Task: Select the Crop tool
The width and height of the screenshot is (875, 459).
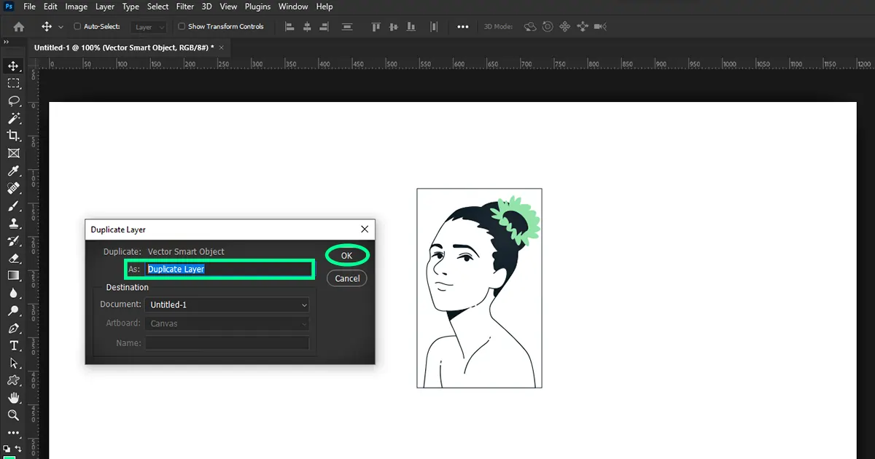Action: coord(15,136)
